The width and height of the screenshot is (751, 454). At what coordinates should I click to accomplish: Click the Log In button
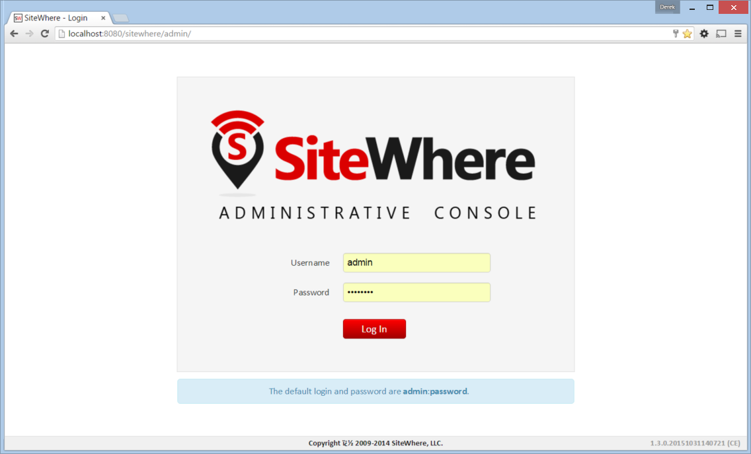(374, 329)
